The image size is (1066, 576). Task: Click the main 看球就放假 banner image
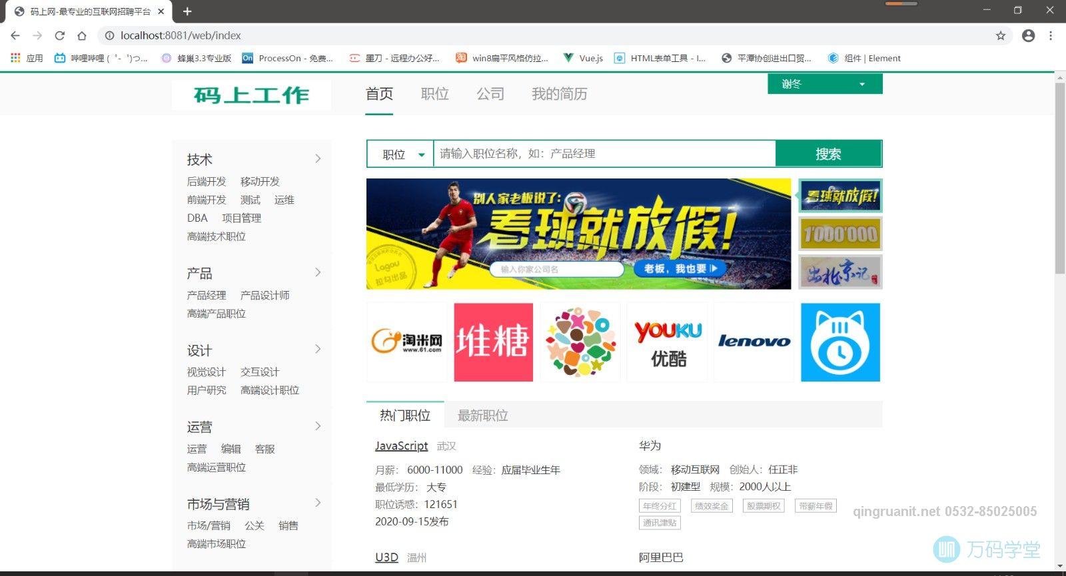[578, 234]
